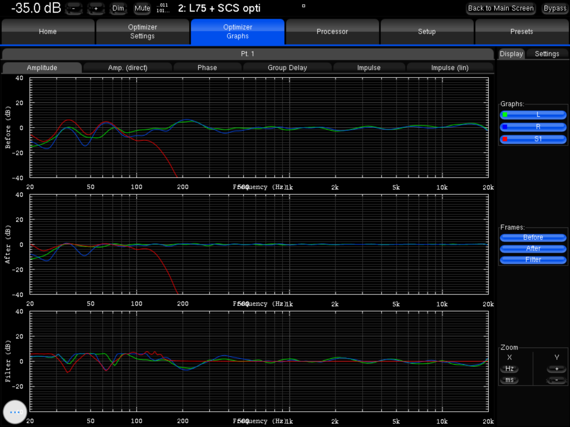This screenshot has width=570, height=427.
Task: Hide the Filter frame
Action: [533, 260]
